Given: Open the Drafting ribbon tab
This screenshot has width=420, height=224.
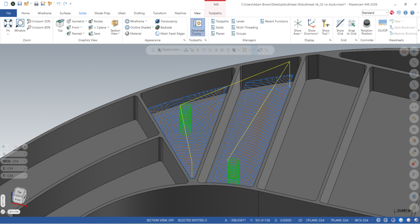Looking at the screenshot, I should pyautogui.click(x=139, y=13).
